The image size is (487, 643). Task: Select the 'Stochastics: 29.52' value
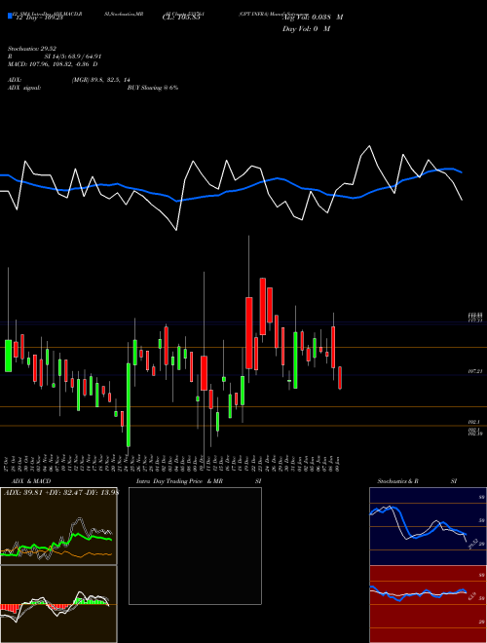coord(32,49)
